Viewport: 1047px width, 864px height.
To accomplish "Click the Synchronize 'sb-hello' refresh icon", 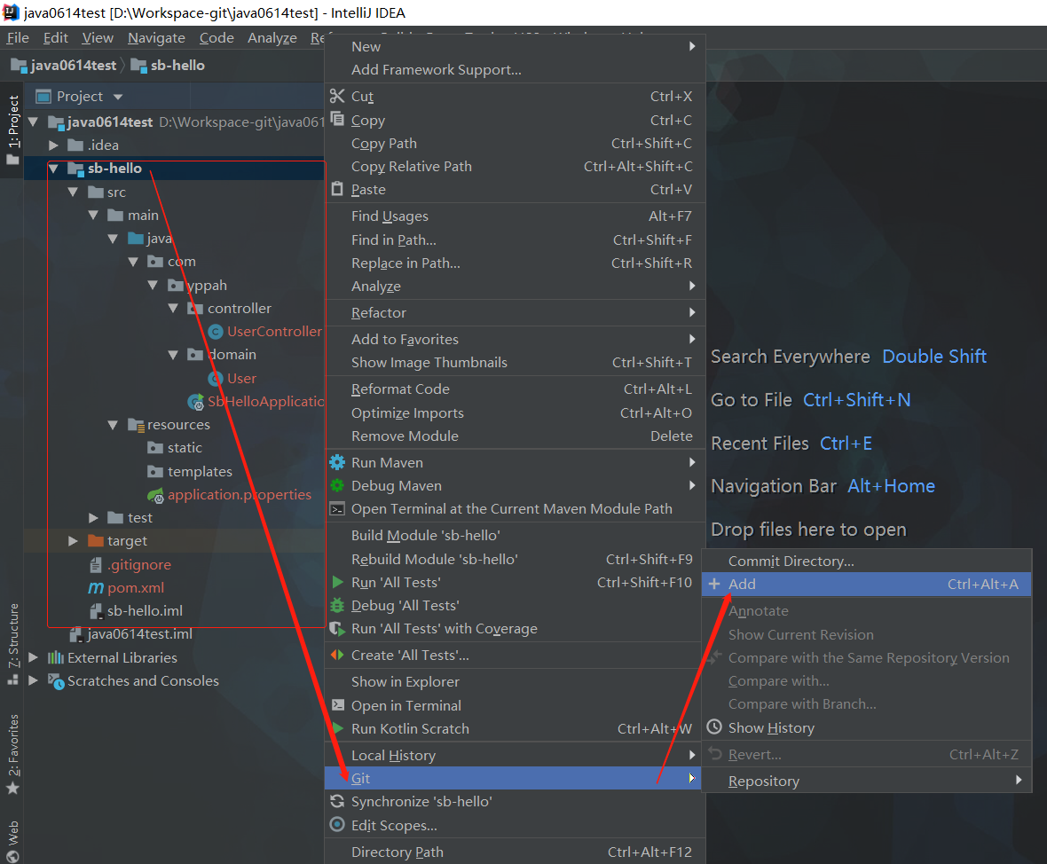I will click(337, 802).
